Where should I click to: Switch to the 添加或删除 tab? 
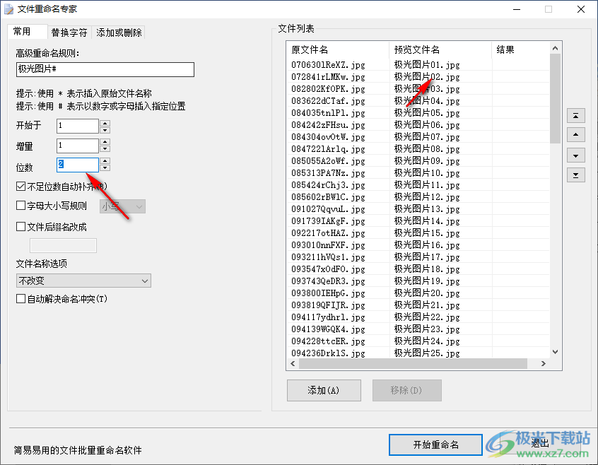[119, 33]
